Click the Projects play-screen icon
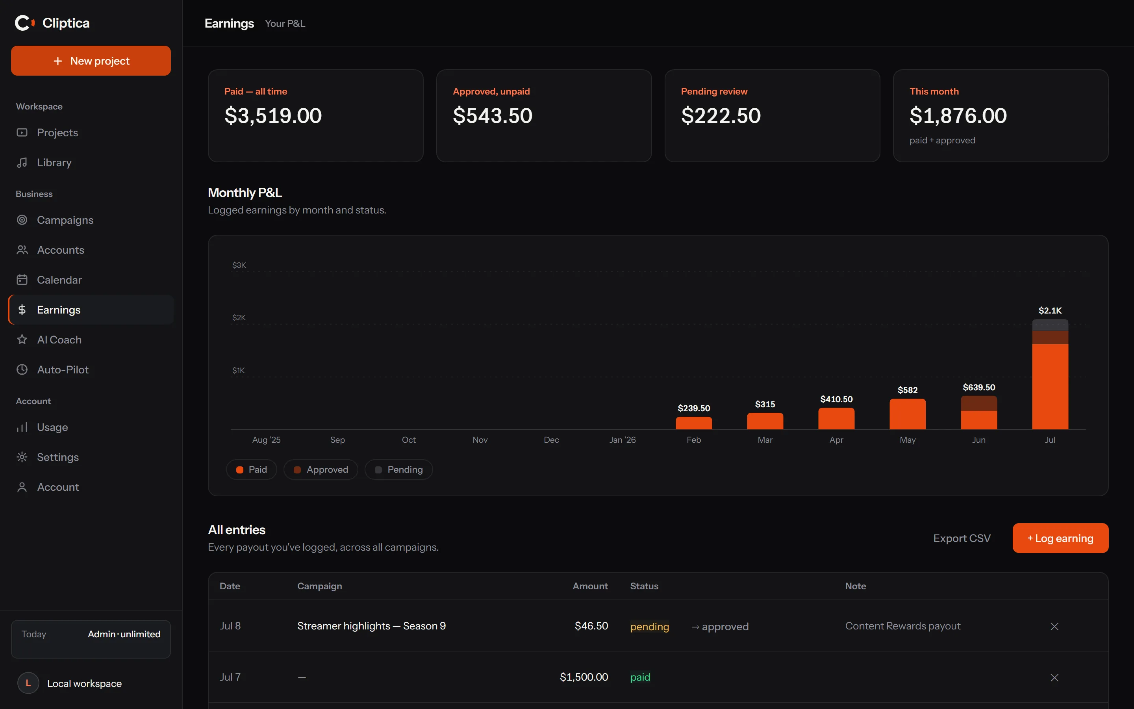This screenshot has width=1134, height=709. point(22,133)
